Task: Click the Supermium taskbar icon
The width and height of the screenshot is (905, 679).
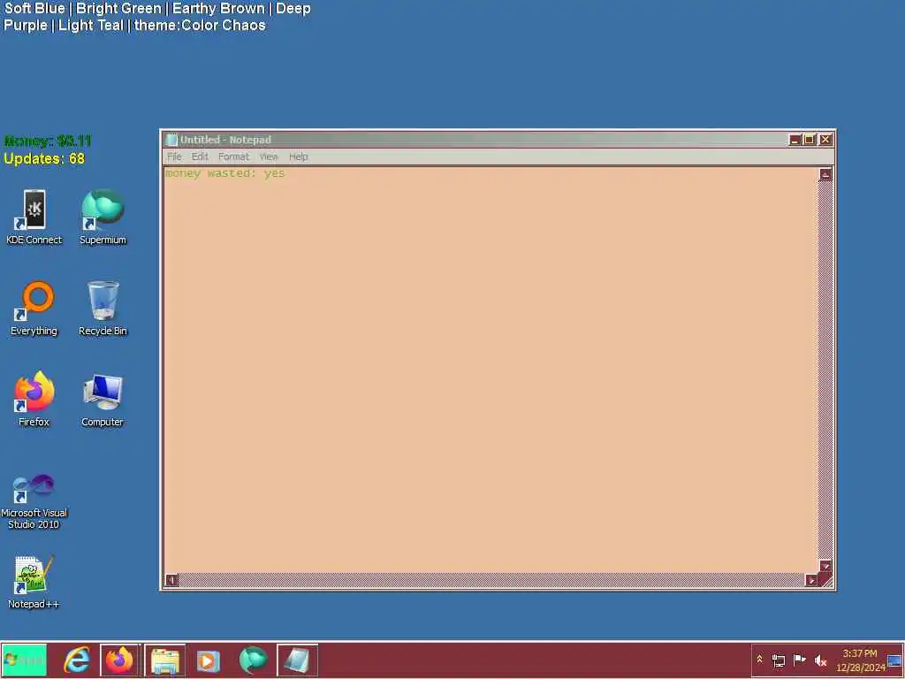Action: pyautogui.click(x=253, y=660)
